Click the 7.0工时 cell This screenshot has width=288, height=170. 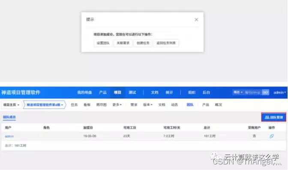tap(169, 136)
